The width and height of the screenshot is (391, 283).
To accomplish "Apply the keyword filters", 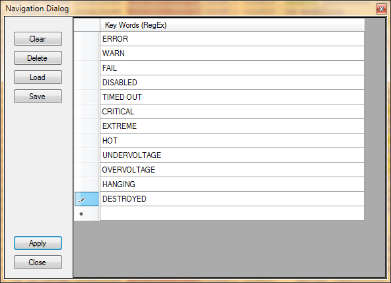I will click(x=38, y=243).
